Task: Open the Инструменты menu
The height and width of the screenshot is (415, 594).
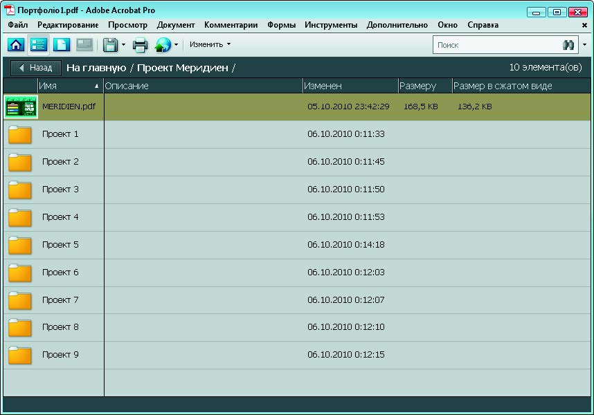Action: [x=331, y=25]
